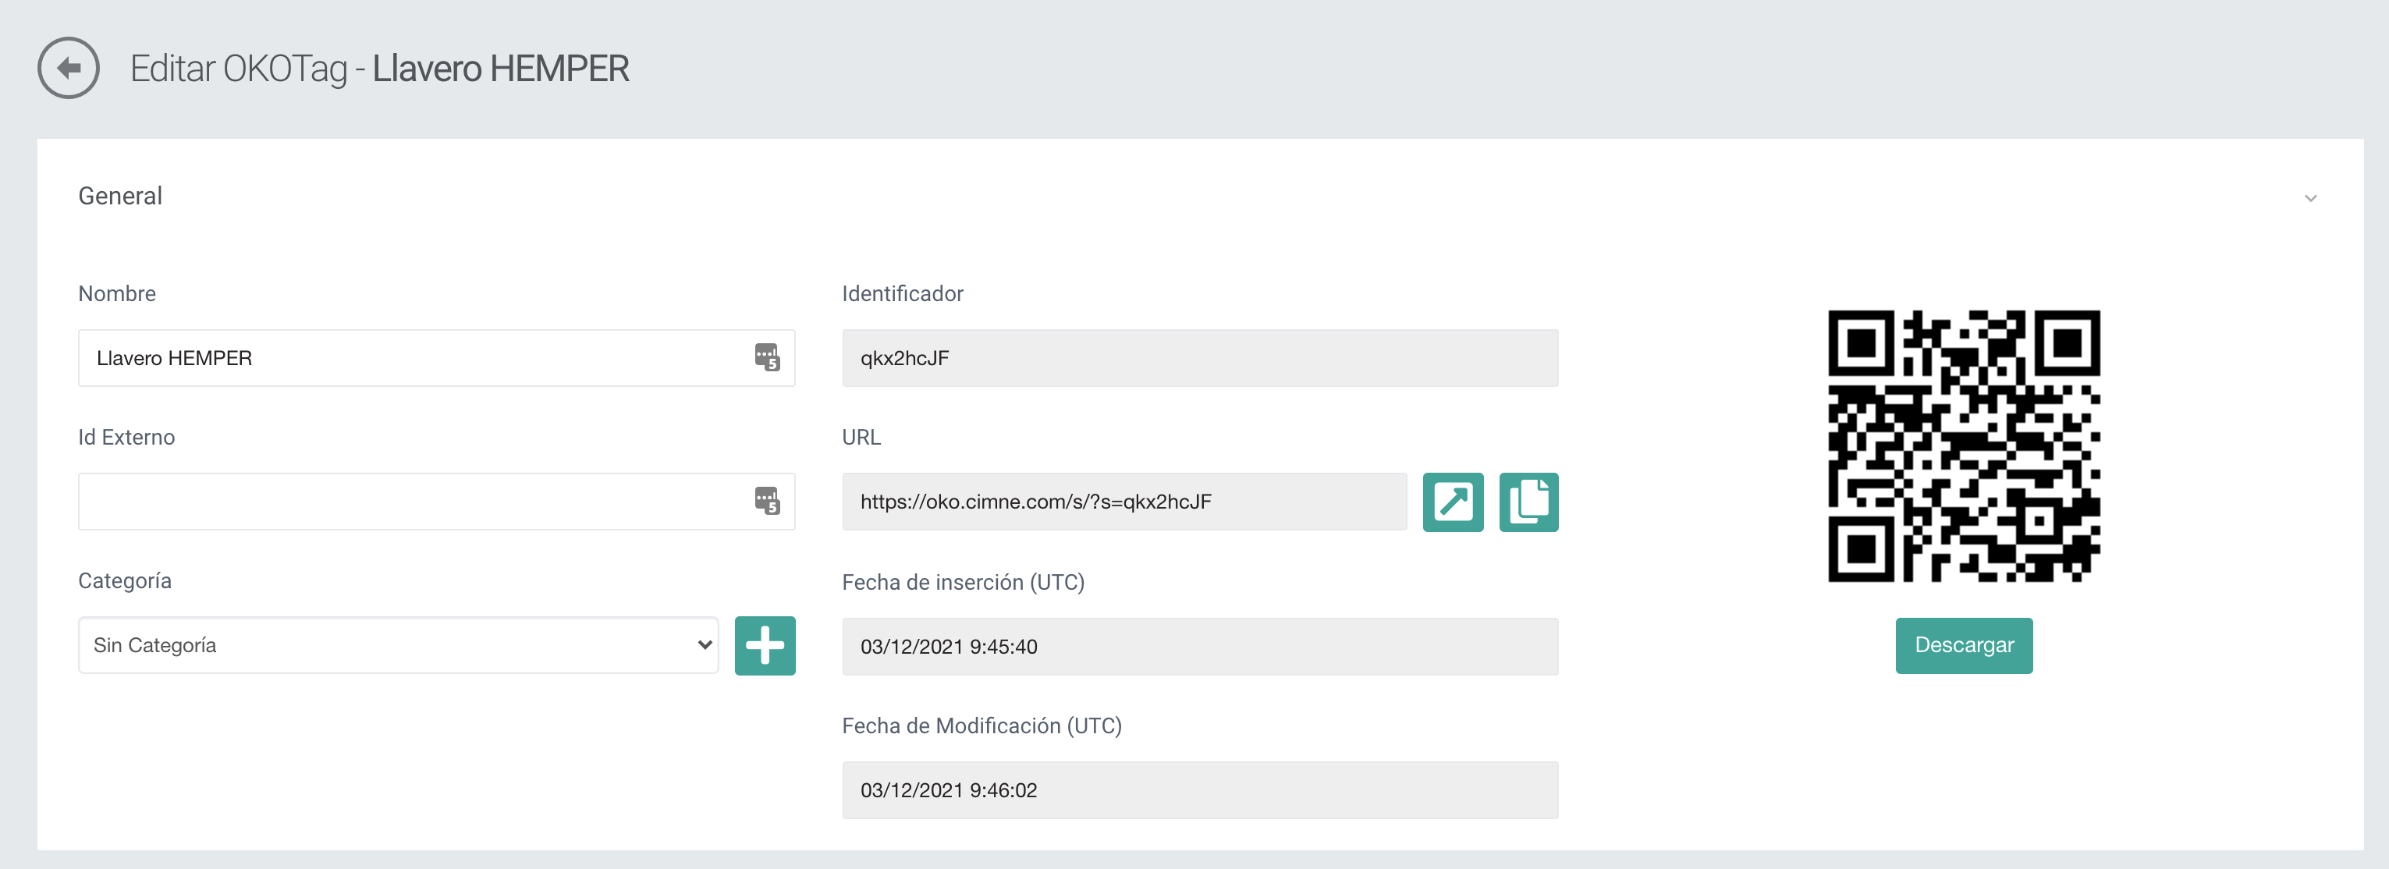Screen dimensions: 2389x869
Task: Click the URL label
Action: point(861,437)
